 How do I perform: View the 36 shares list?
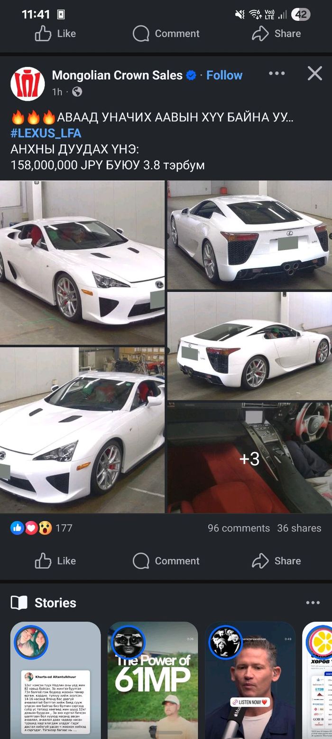[299, 528]
